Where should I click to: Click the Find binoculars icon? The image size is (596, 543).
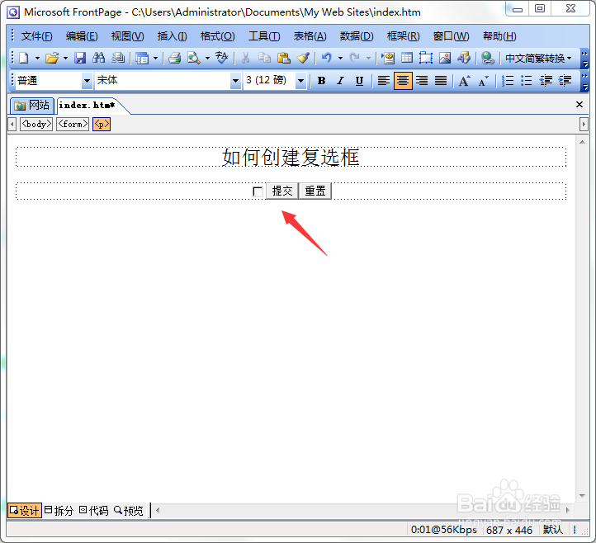coord(99,58)
